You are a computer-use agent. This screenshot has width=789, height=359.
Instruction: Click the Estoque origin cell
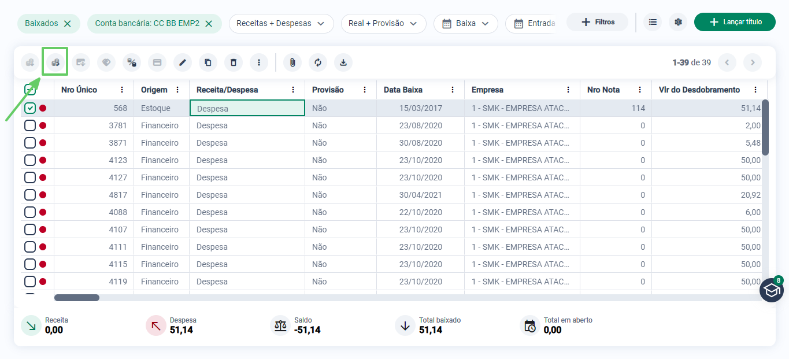[x=162, y=108]
